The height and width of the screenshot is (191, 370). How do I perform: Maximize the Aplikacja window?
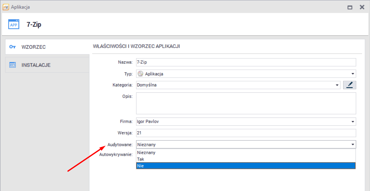350,7
